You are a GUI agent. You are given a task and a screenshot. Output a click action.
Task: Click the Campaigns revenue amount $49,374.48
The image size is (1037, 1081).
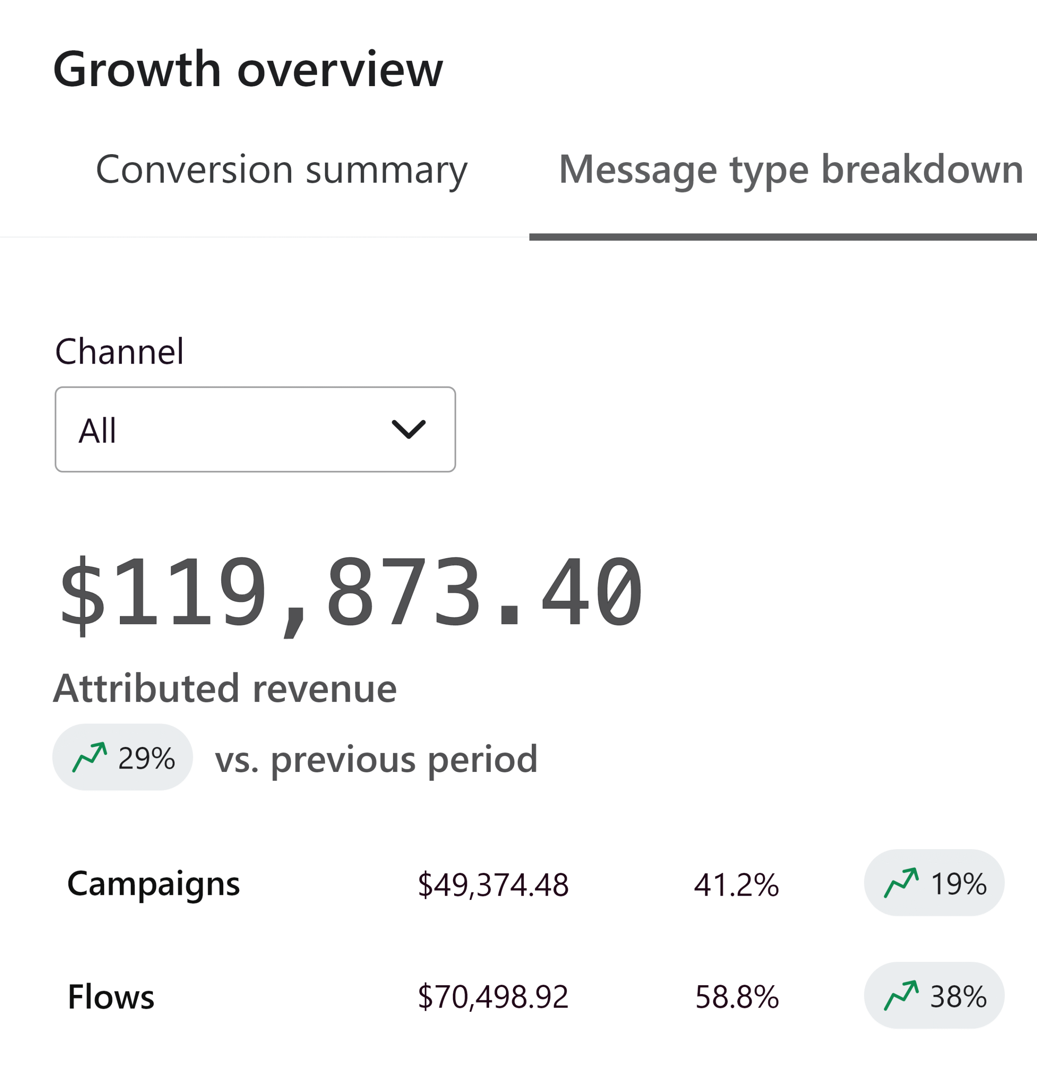(493, 885)
